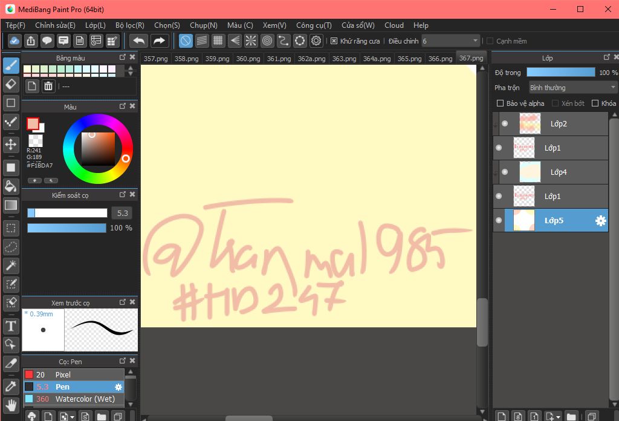Hide the Lớp1 layer directly below Lớp2

tap(499, 148)
